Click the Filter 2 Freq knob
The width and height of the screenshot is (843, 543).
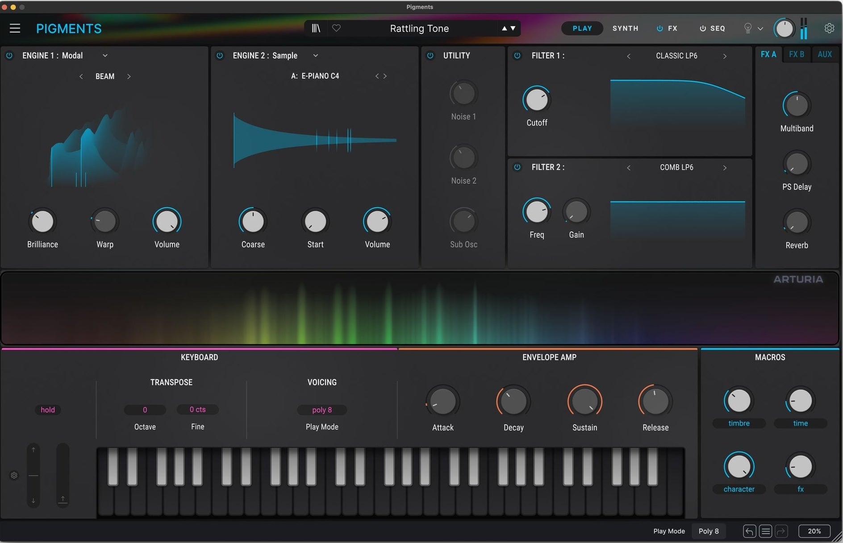click(537, 212)
